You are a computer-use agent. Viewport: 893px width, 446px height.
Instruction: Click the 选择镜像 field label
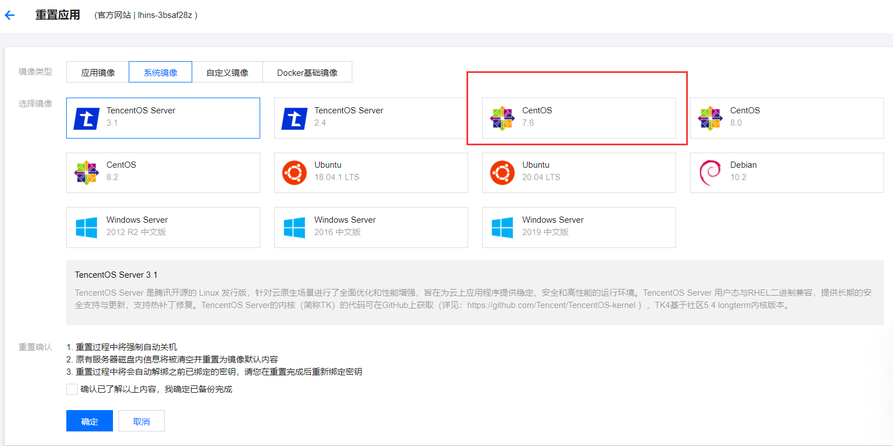[35, 104]
